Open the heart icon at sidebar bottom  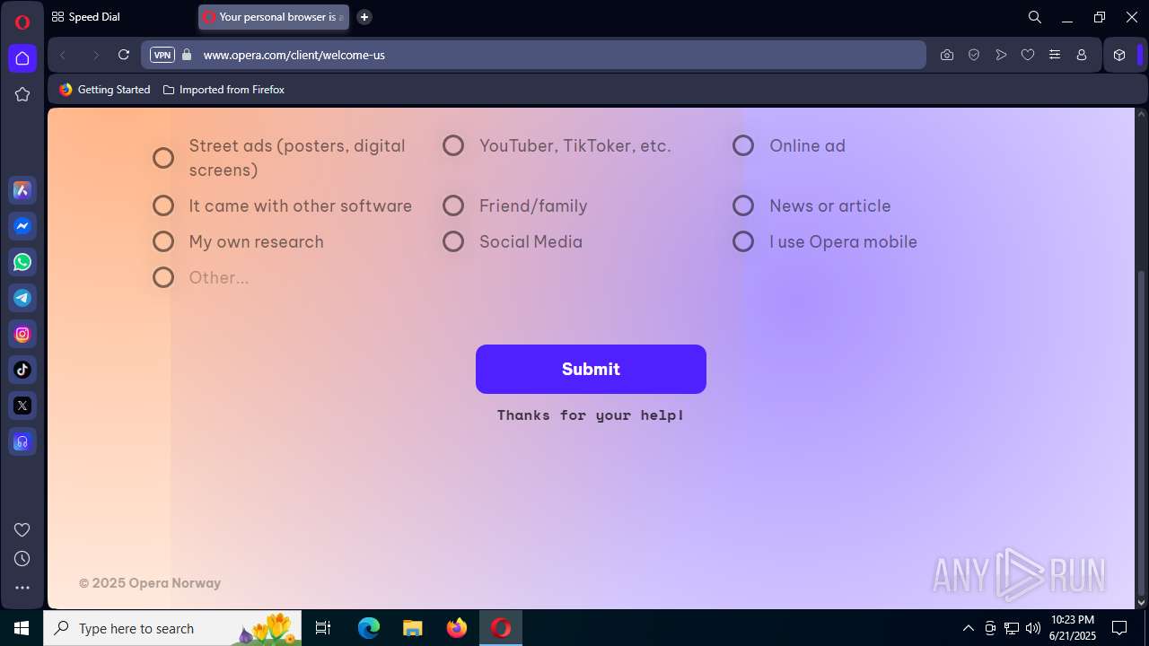click(22, 529)
